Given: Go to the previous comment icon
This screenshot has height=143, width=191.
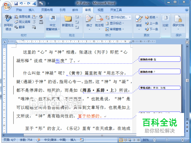Looking at the screenshot, I should (77, 22).
